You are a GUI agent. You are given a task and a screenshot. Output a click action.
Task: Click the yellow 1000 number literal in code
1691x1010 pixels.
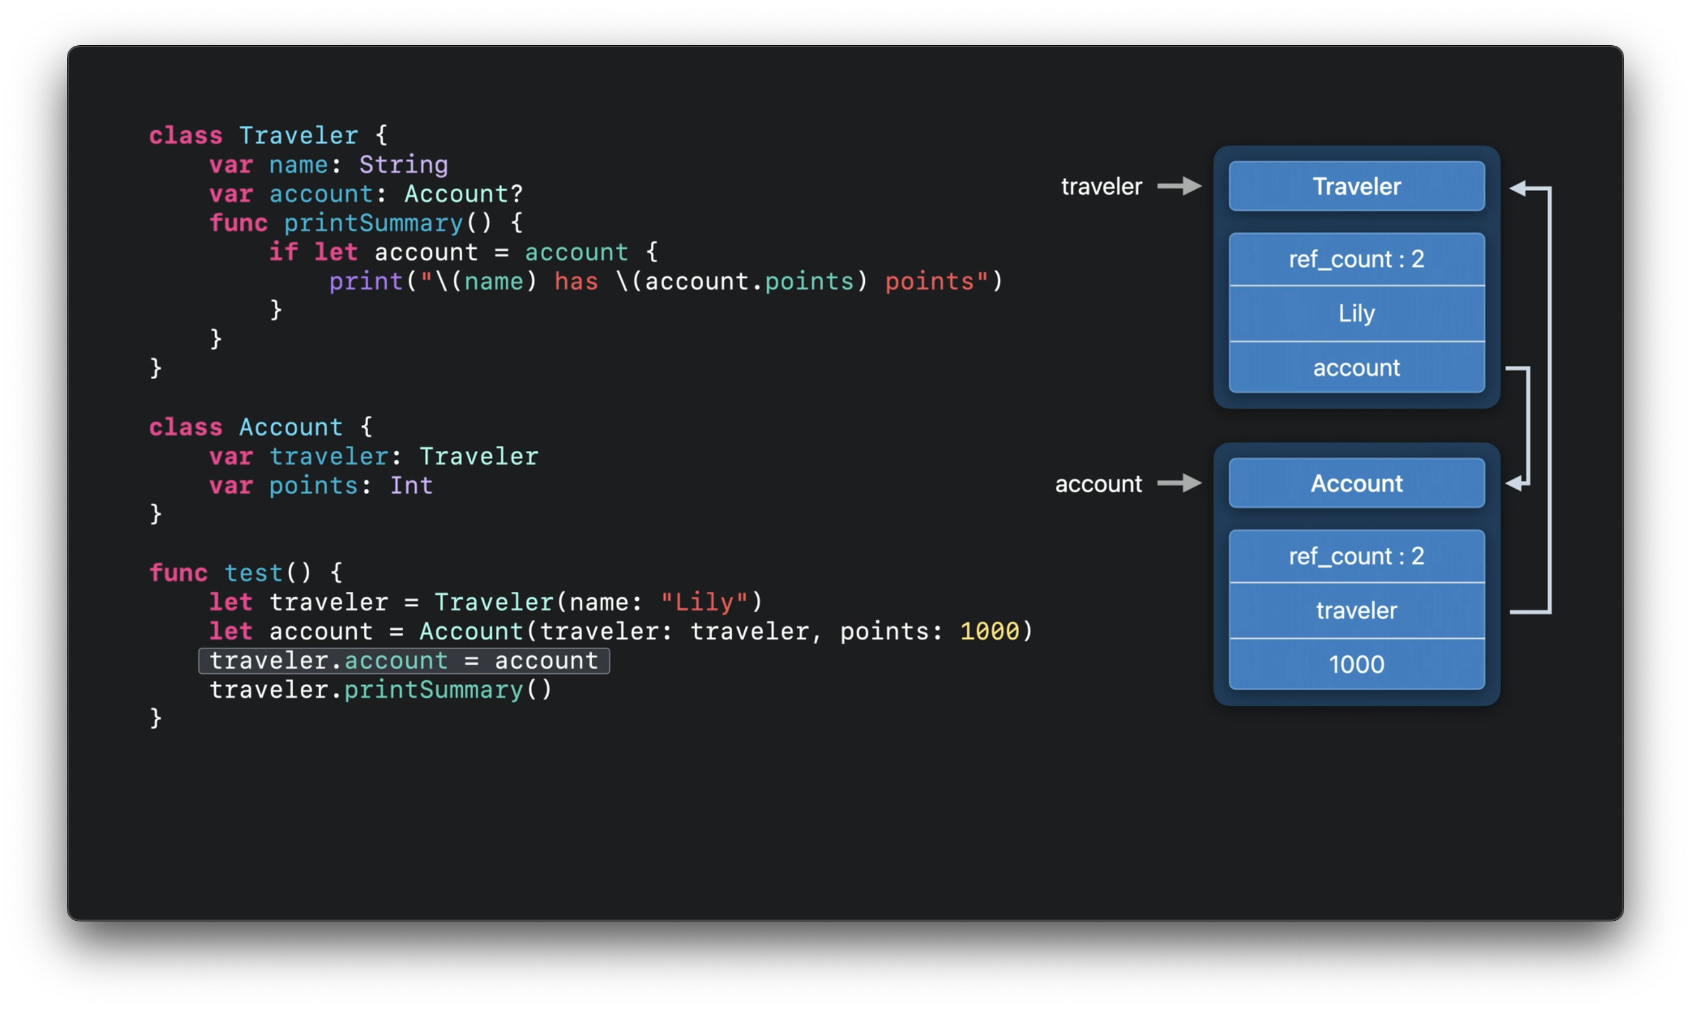[x=990, y=632]
